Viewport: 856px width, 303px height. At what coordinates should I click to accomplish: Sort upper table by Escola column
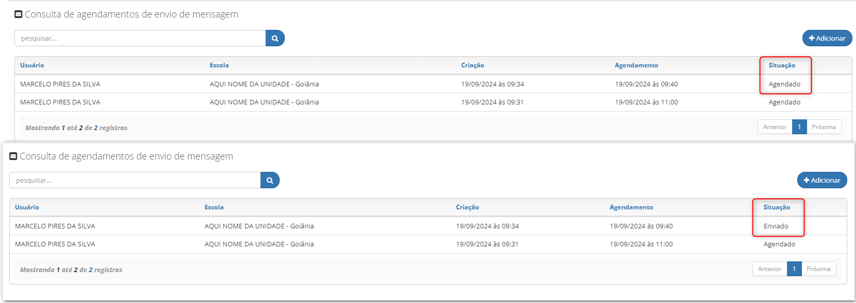[219, 65]
